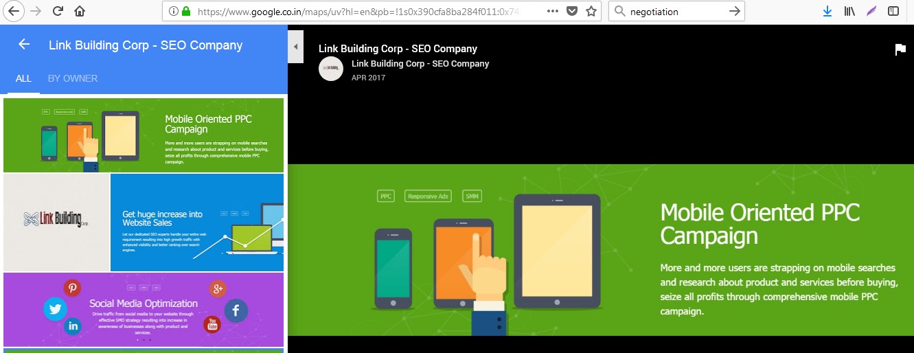Click the uploader name Link Building Corp link

[420, 63]
